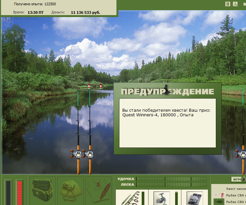246x205 pixels.
Task: Open the cloth sack of bait
Action: pos(71,191)
